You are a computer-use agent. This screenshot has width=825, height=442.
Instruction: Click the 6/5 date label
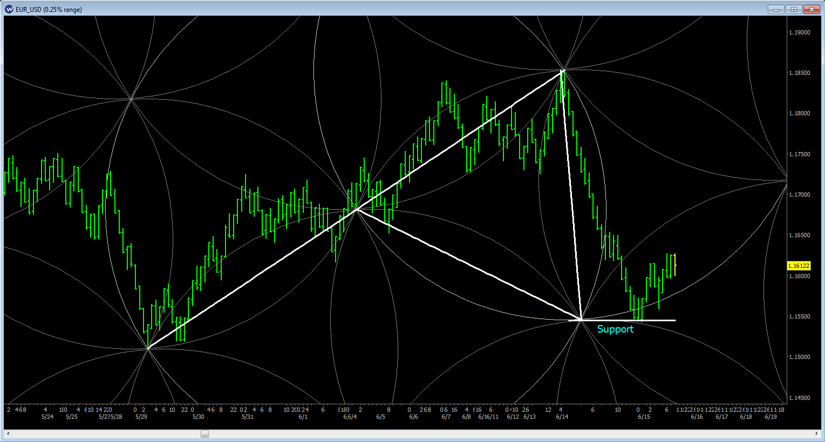[x=381, y=417]
